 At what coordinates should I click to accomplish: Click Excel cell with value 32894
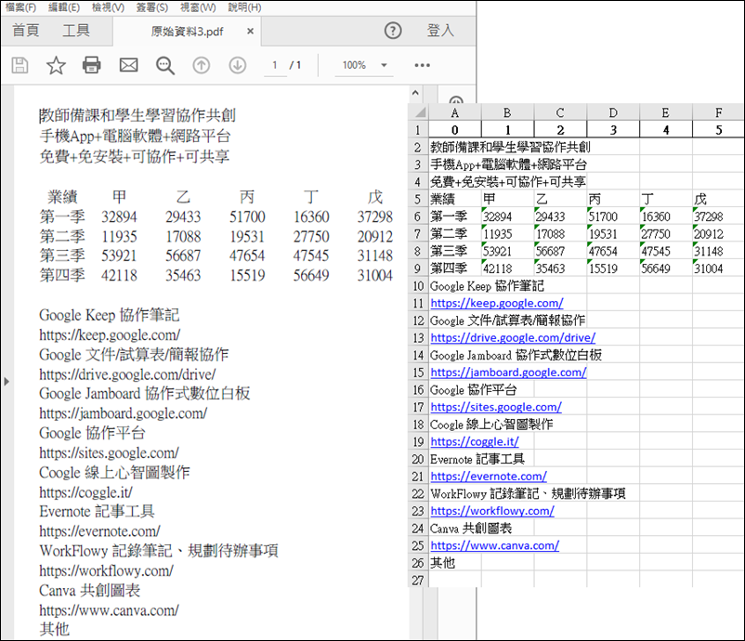point(507,216)
